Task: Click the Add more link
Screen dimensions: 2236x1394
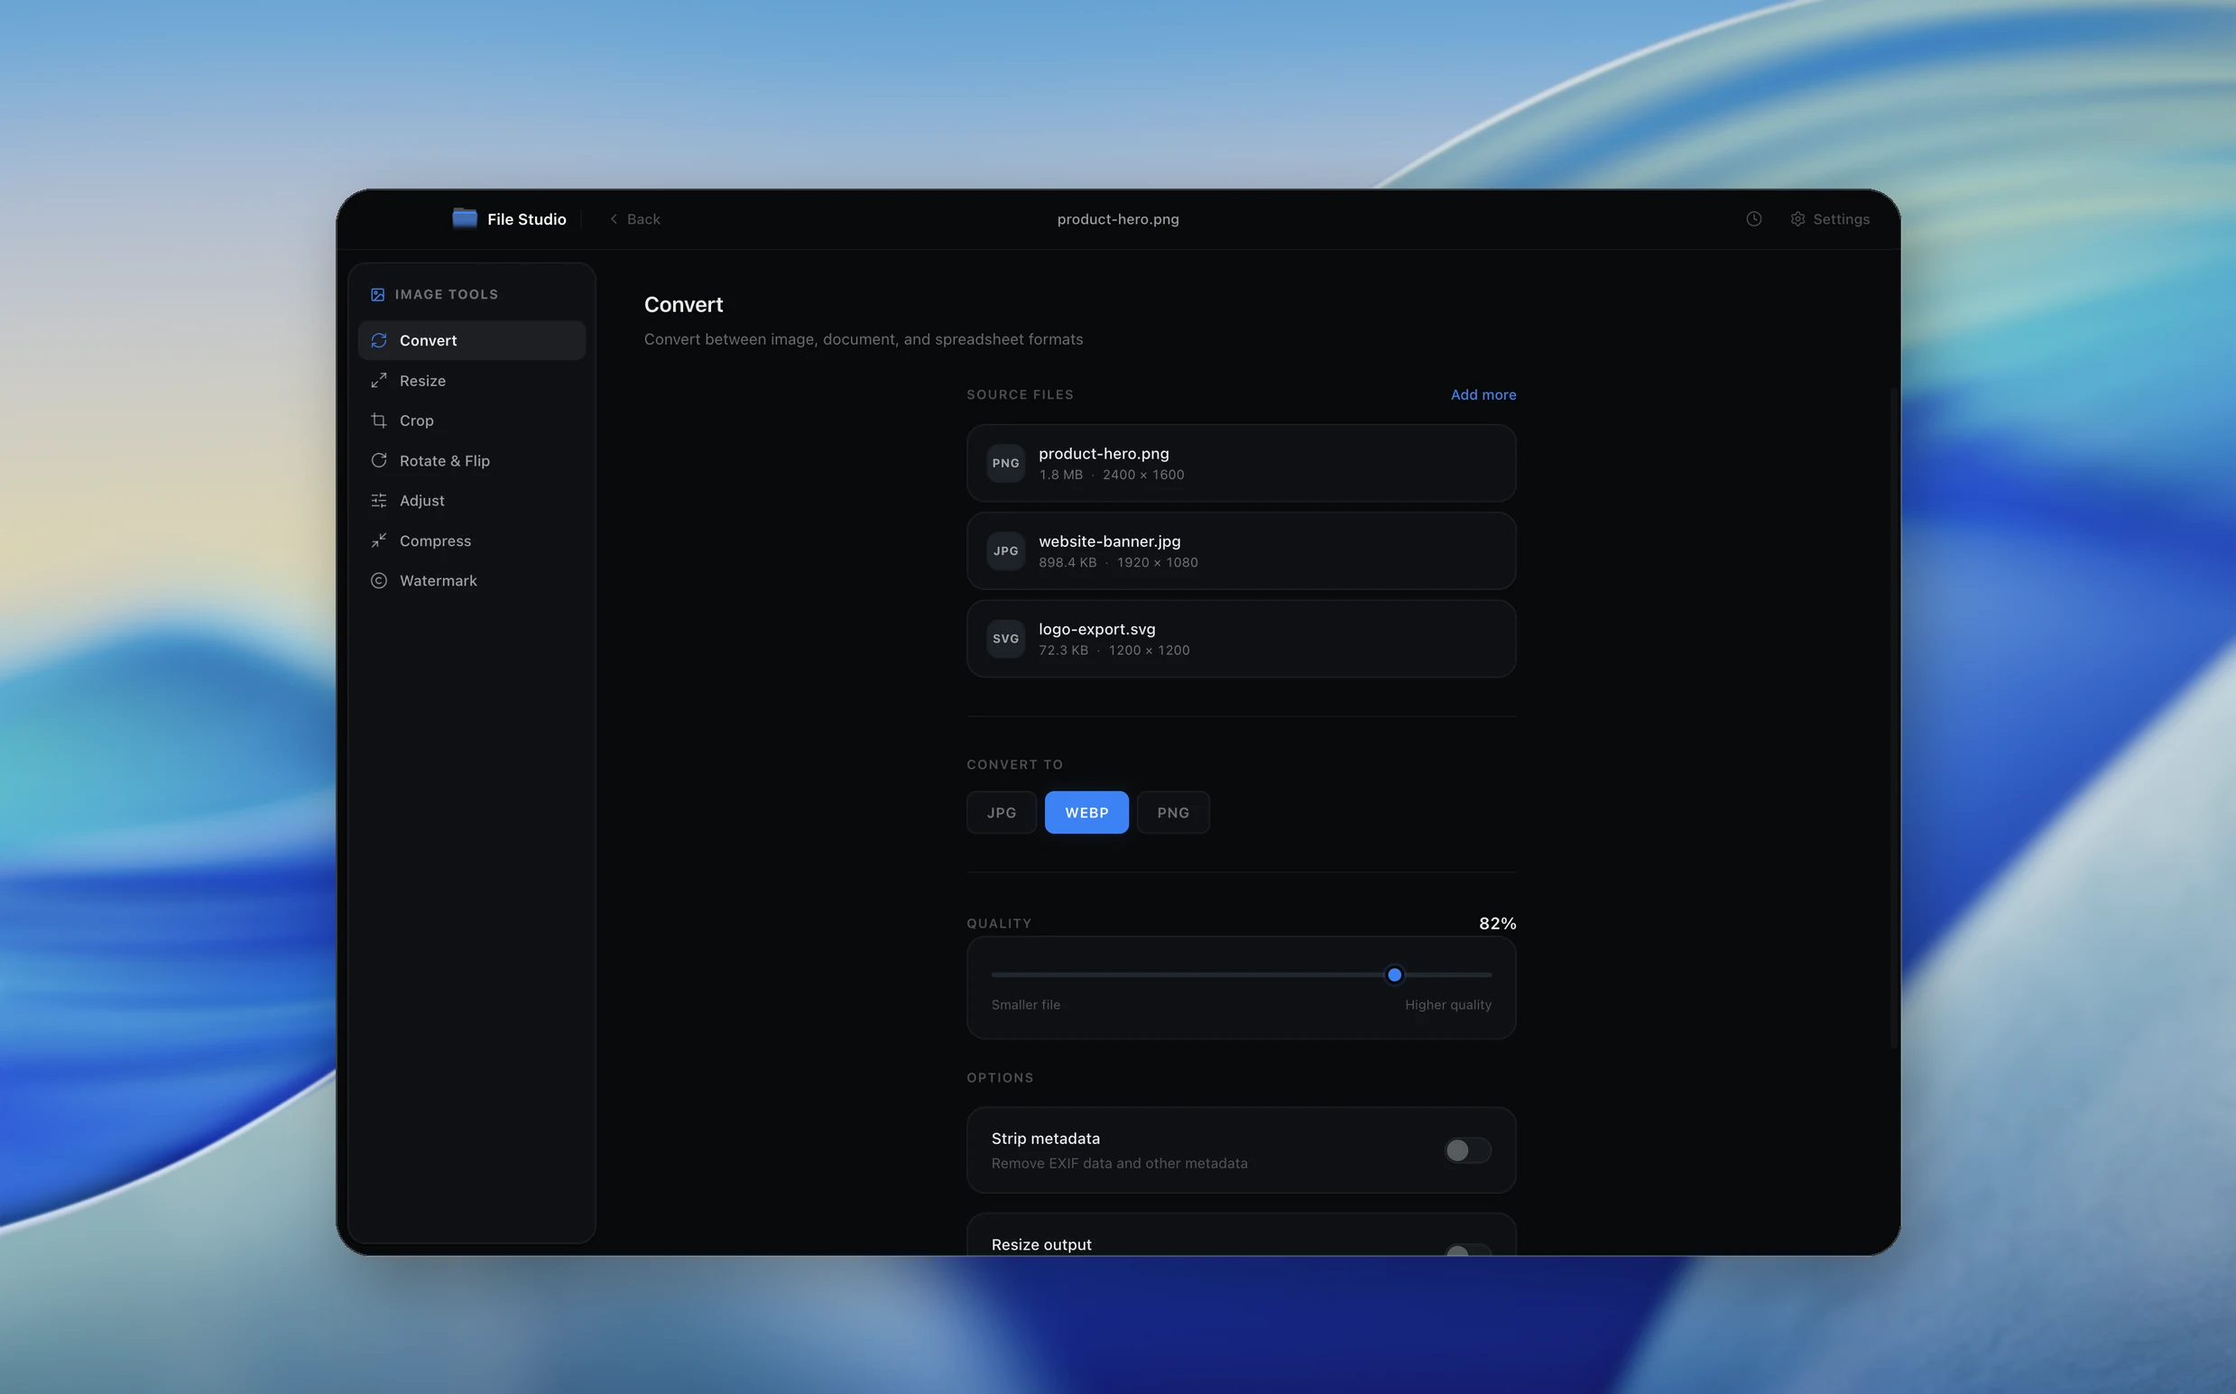Action: click(1483, 394)
